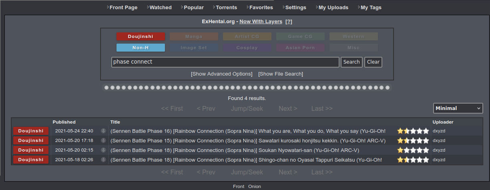Viewport: 490px width, 190px height.
Task: Open the [?] help link
Action: [x=289, y=22]
